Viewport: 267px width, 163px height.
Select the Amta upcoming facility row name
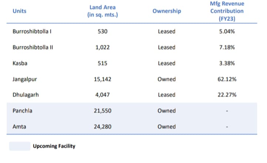[x=19, y=127]
